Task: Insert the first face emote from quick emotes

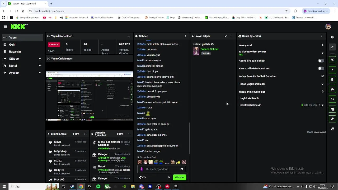Action: point(140,162)
